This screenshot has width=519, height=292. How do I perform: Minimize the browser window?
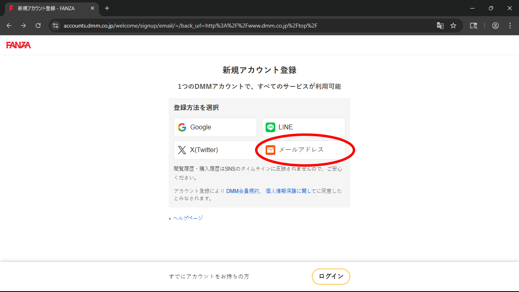pos(472,8)
